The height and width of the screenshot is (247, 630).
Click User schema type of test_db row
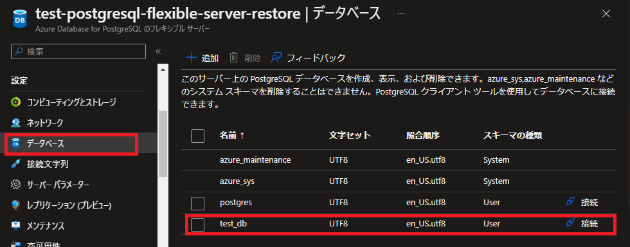[x=492, y=224]
